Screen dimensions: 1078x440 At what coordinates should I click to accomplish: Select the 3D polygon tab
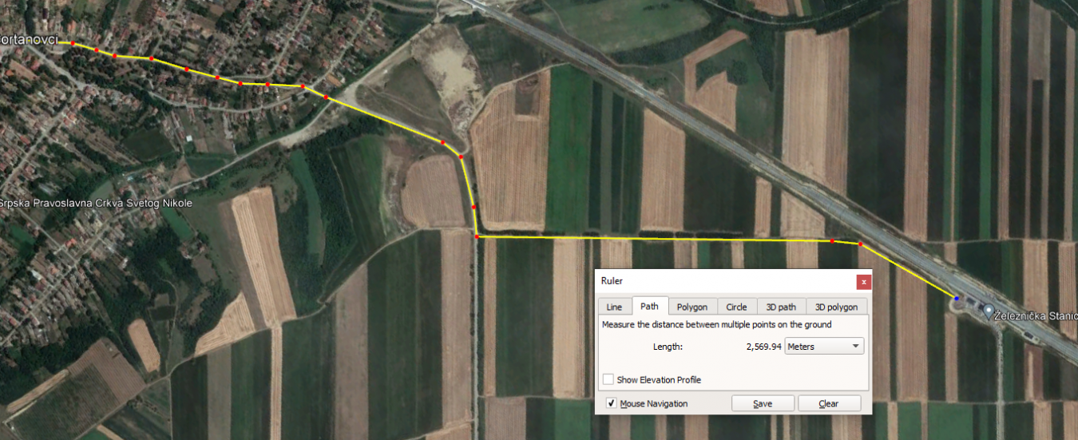point(835,307)
